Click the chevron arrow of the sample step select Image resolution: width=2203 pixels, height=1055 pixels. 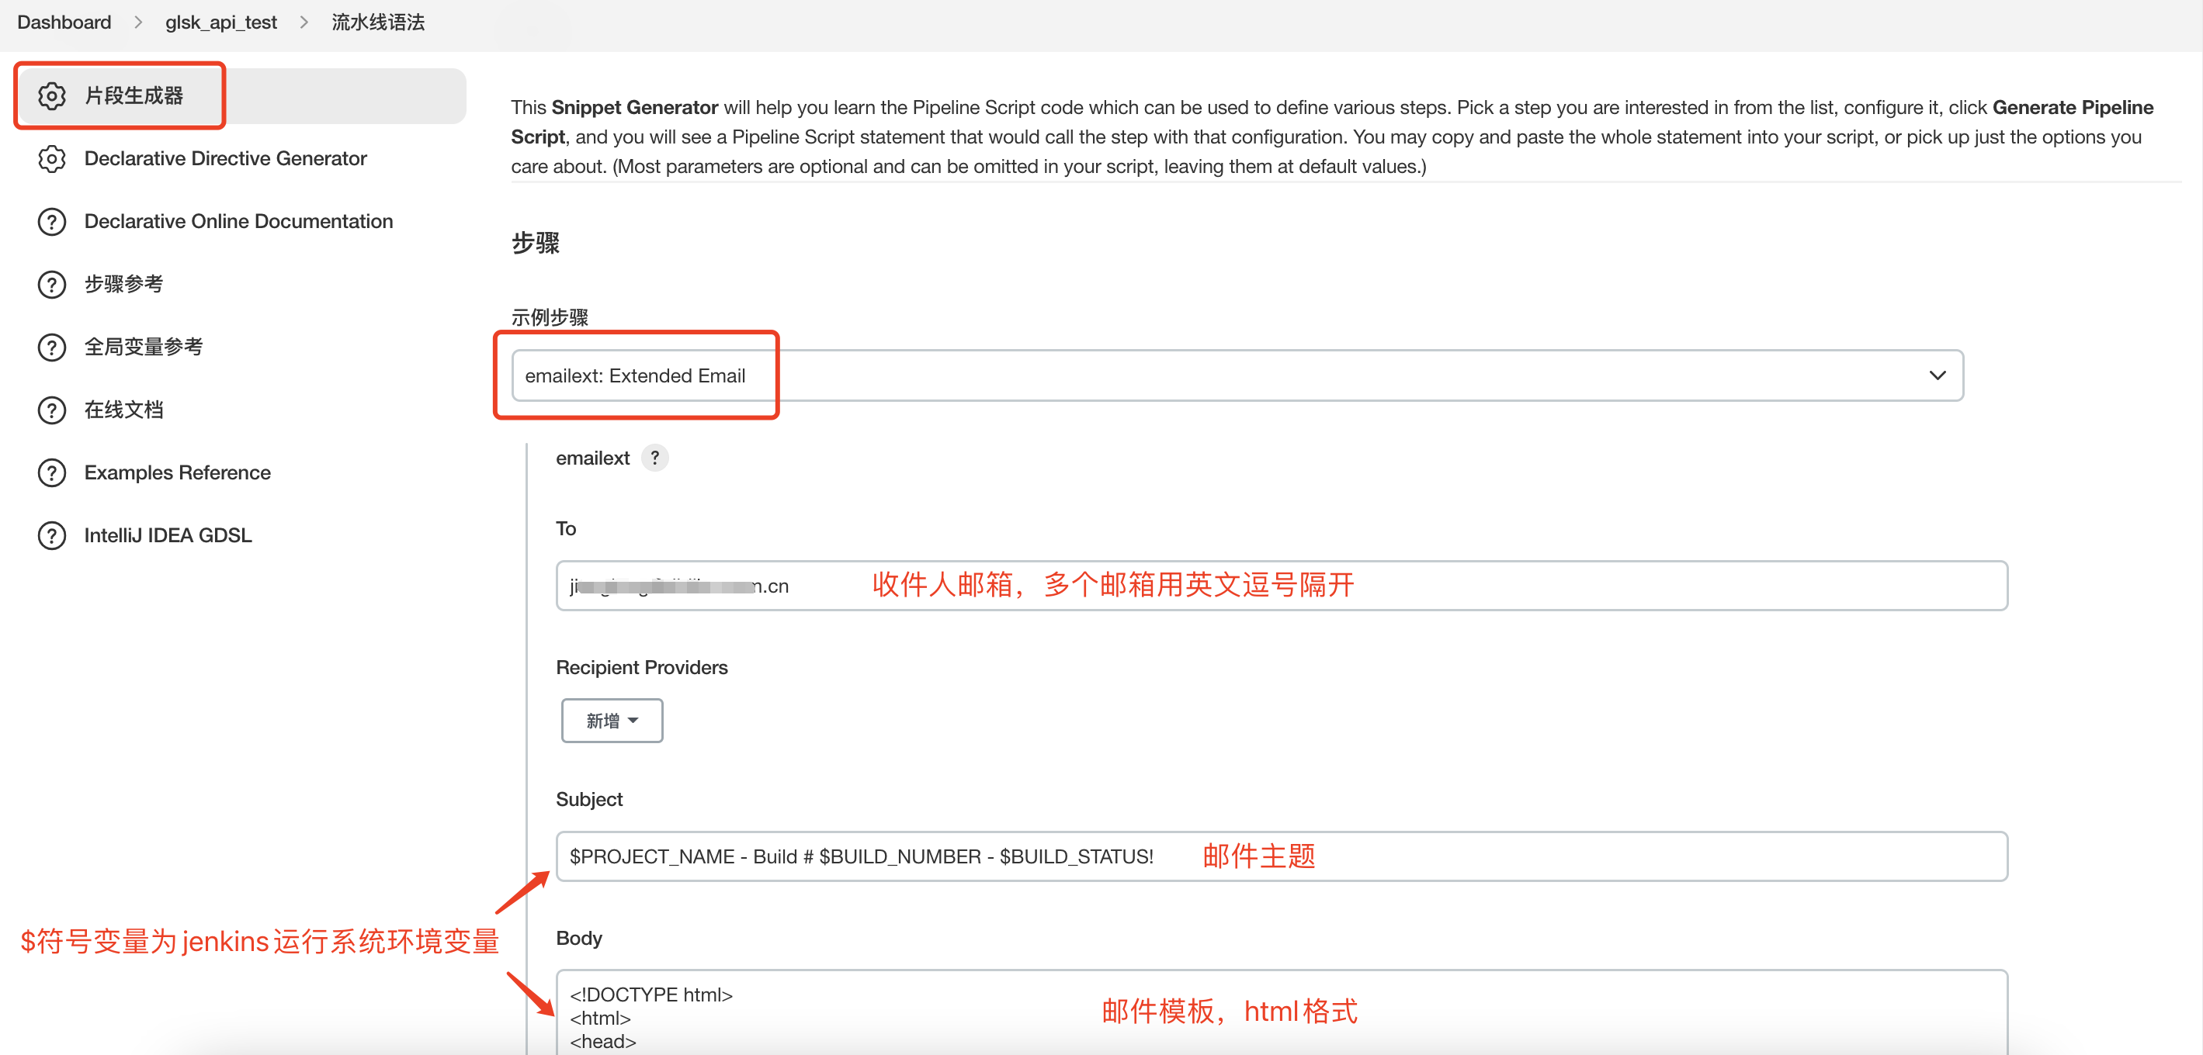pos(1937,375)
